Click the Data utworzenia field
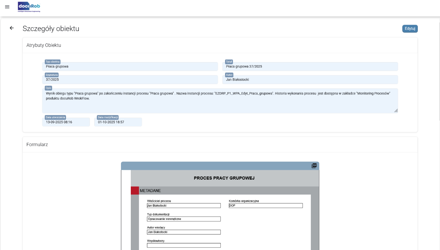This screenshot has width=440, height=250. pos(66,122)
